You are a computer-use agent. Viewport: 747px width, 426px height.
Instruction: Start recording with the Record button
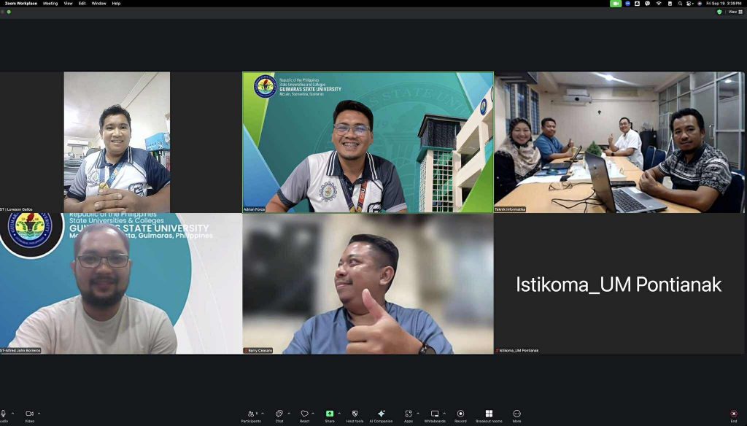(460, 414)
